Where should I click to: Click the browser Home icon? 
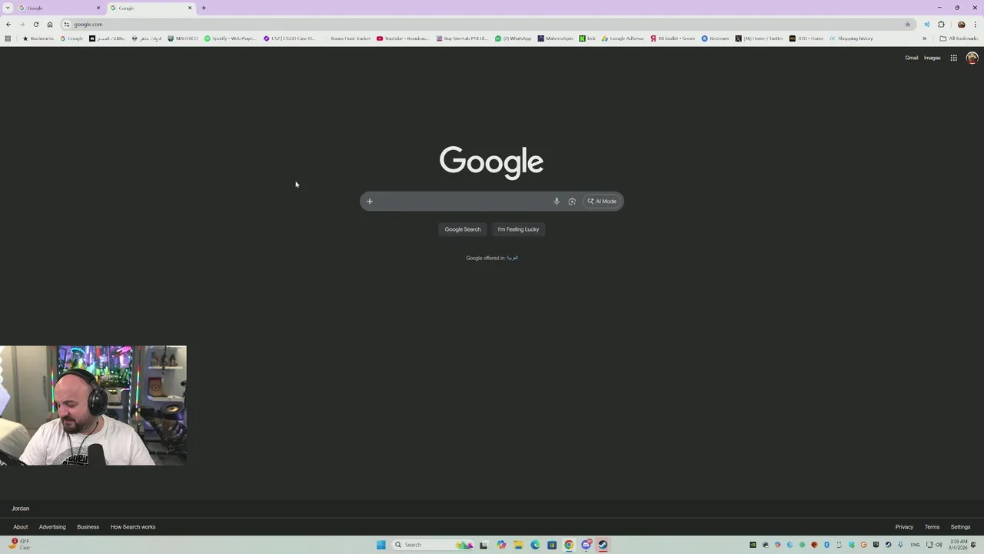pyautogui.click(x=50, y=24)
